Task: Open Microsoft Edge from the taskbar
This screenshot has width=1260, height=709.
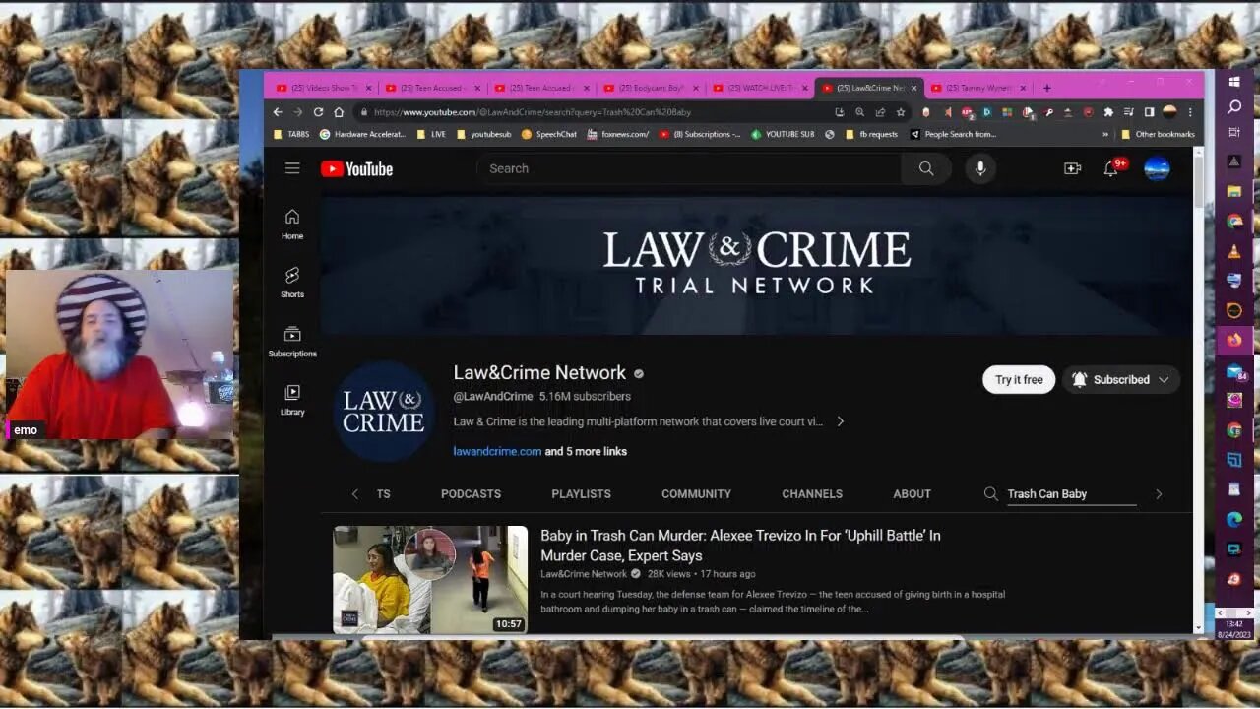Action: pos(1234,519)
